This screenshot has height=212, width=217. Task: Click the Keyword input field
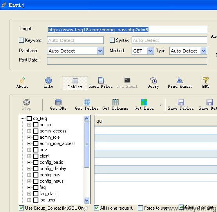tap(75, 40)
